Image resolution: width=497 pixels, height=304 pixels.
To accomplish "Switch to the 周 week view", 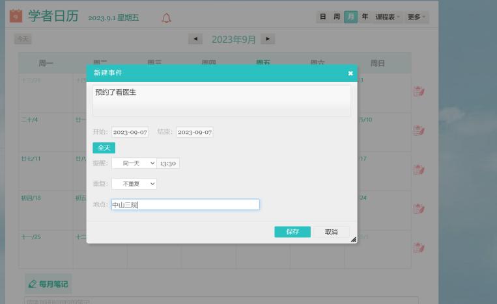I will pyautogui.click(x=337, y=17).
